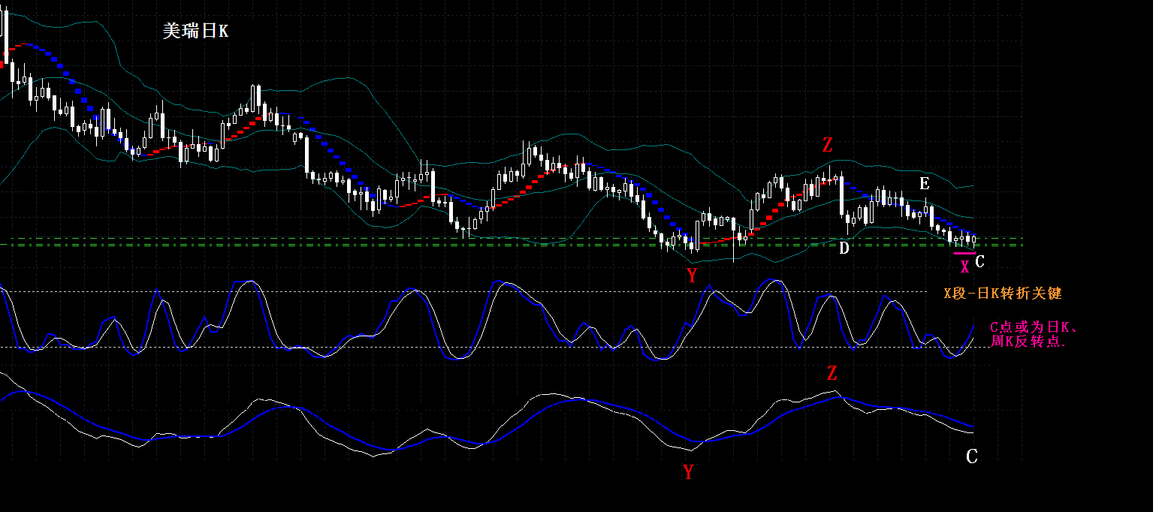Click the red Z label above the candlestick peak
This screenshot has width=1153, height=512.
827,146
